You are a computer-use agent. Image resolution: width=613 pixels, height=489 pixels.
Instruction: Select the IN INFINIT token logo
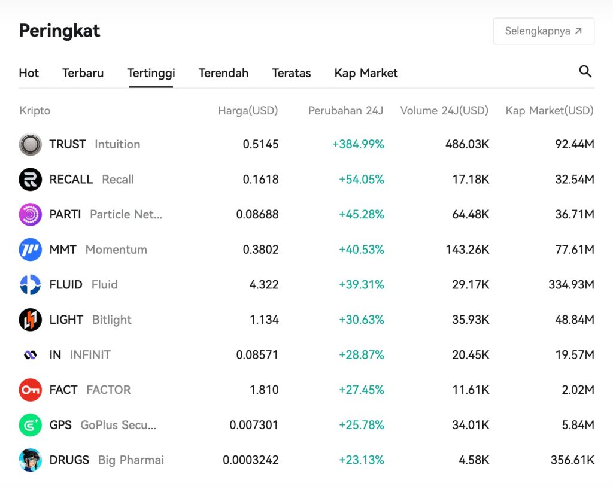coord(31,354)
